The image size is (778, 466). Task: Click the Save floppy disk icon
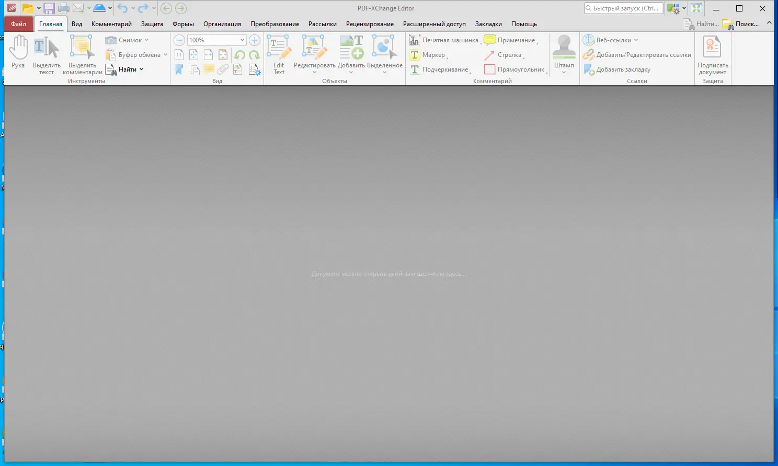click(x=49, y=8)
